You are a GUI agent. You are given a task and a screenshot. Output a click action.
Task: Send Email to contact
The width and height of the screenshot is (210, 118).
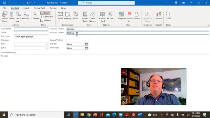(x=60, y=16)
